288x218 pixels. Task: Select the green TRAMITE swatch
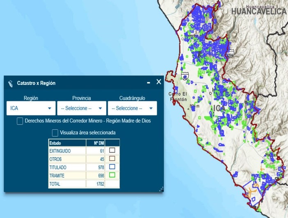(112, 175)
